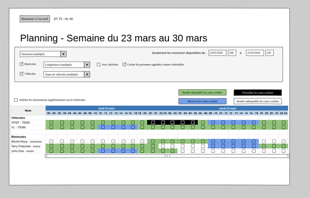
Task: Click the 20h start hour field
Action: 232,53
